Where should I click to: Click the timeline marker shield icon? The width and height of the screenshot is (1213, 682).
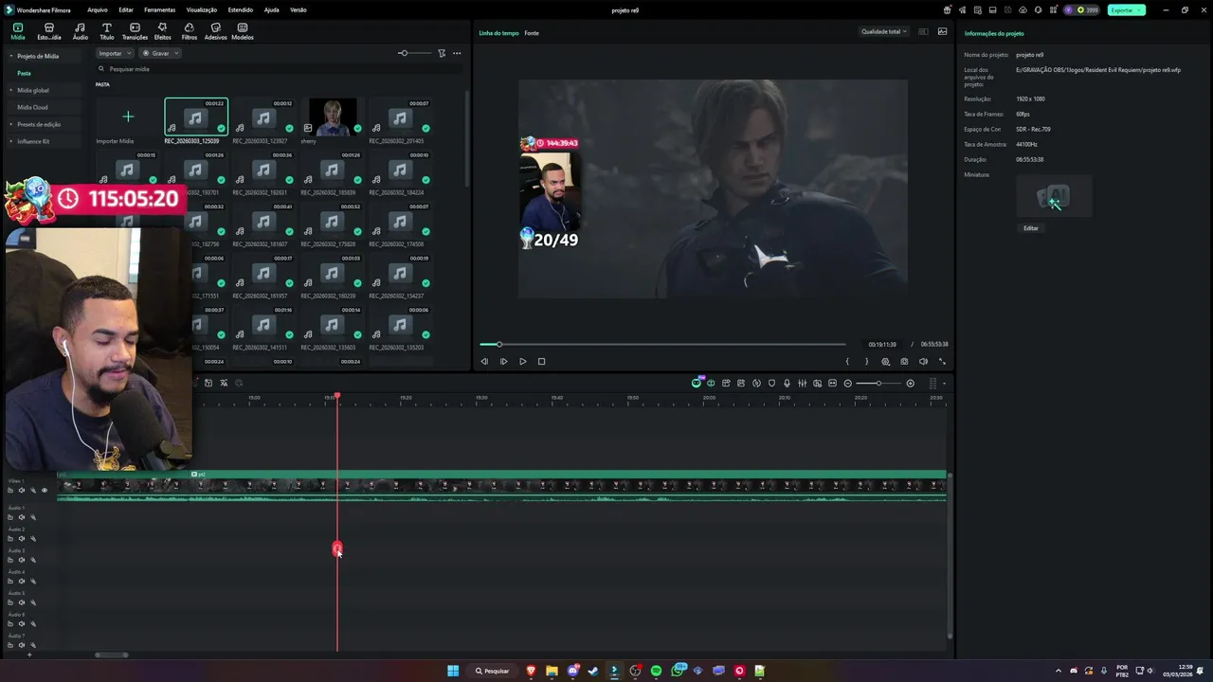(771, 383)
